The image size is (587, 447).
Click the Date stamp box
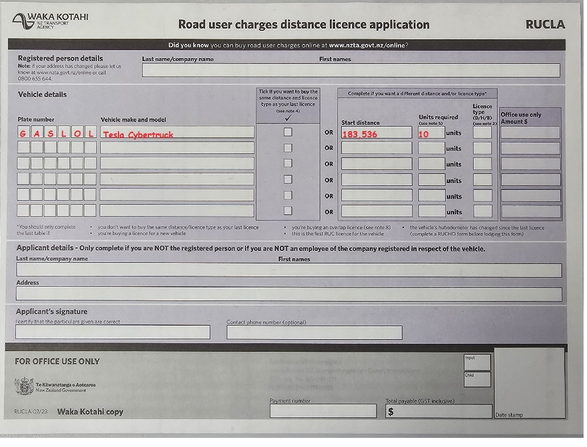pyautogui.click(x=529, y=383)
